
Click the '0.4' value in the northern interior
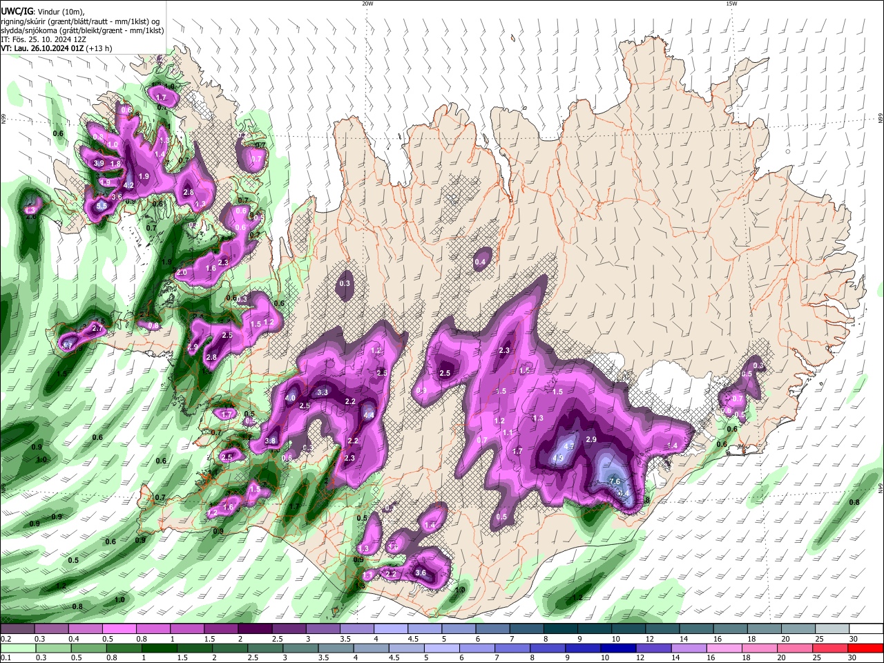(x=481, y=262)
